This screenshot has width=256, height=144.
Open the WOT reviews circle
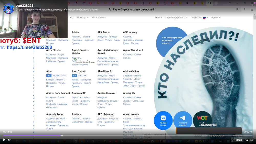(x=202, y=120)
